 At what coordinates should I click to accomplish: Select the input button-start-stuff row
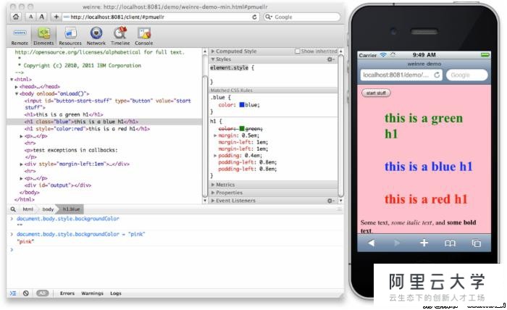pyautogui.click(x=104, y=104)
